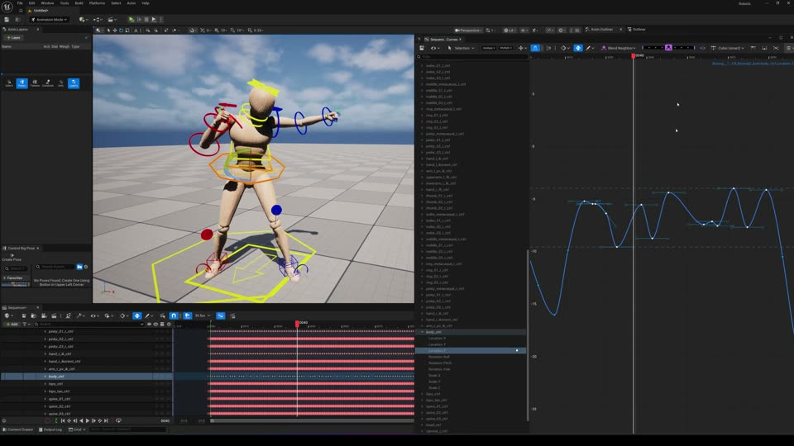The width and height of the screenshot is (794, 446).
Task: Click the green Play in editor button
Action: click(x=132, y=19)
